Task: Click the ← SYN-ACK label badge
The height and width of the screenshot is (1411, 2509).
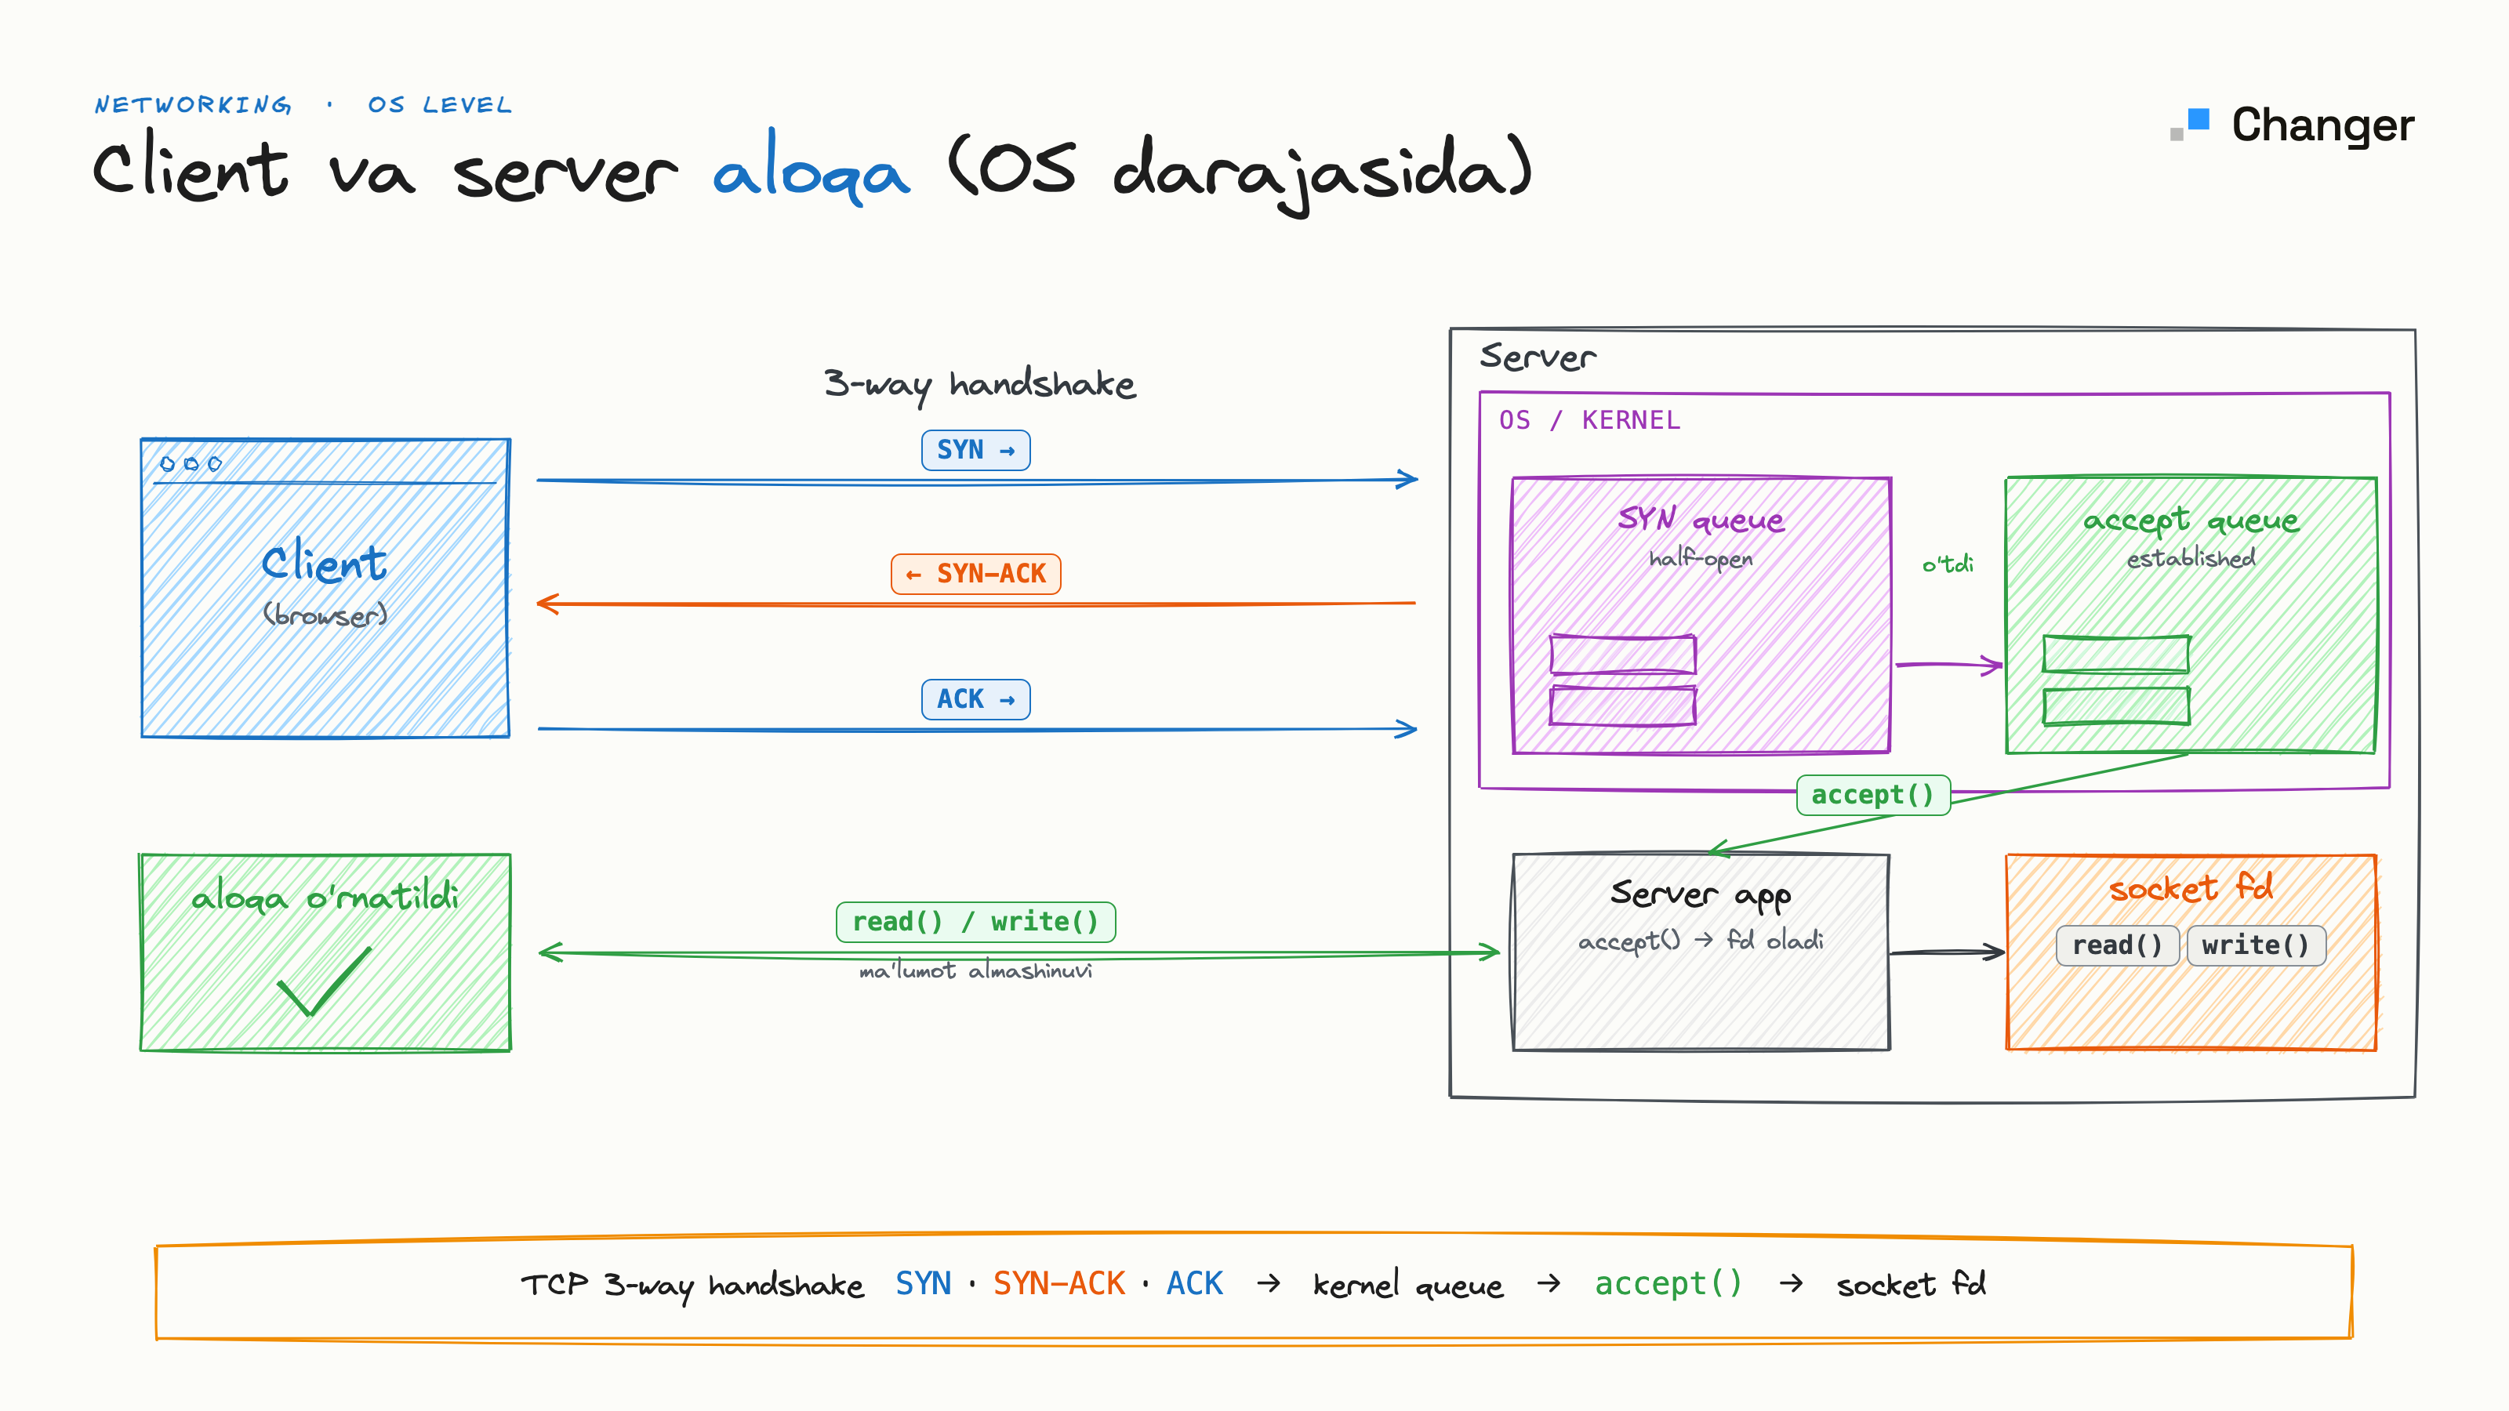Action: (975, 574)
